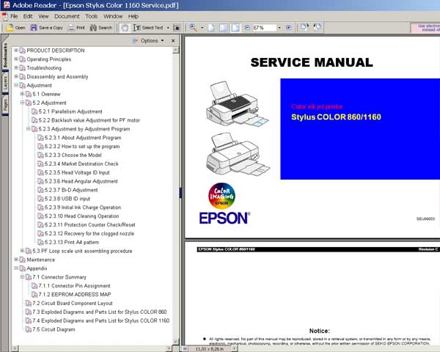This screenshot has width=440, height=352.
Task: Collapse the Appendix bookmark
Action: pyautogui.click(x=16, y=268)
